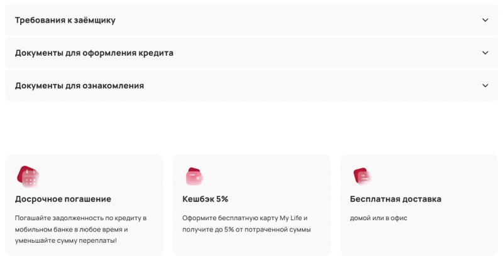
Task: Select the Документы для оформления кредита title
Action: 94,53
